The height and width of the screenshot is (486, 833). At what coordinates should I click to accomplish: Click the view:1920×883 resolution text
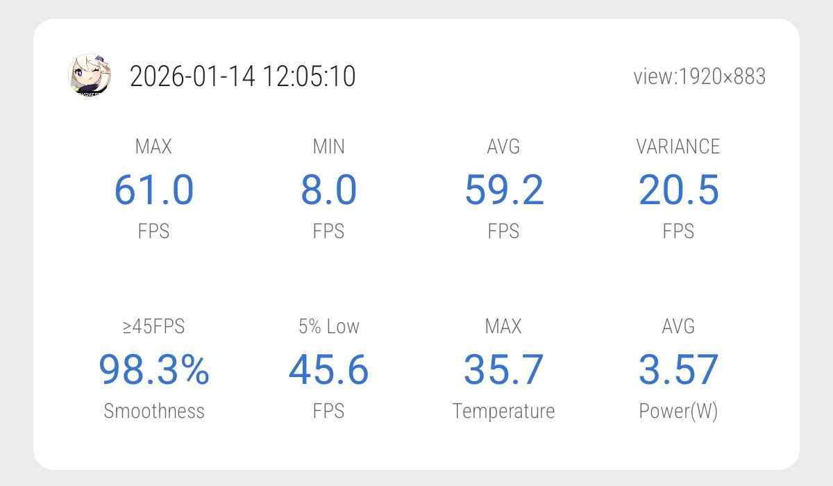click(699, 76)
